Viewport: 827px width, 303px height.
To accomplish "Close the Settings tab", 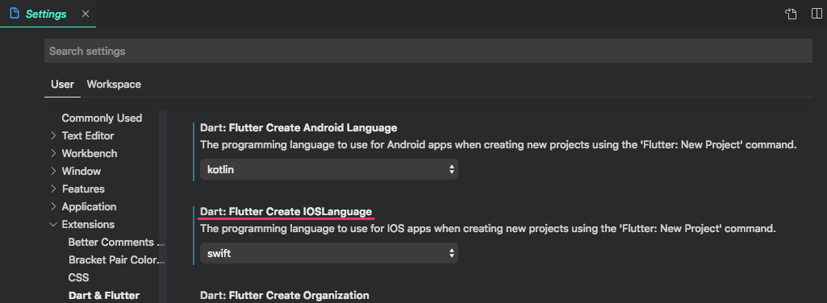I will click(86, 14).
